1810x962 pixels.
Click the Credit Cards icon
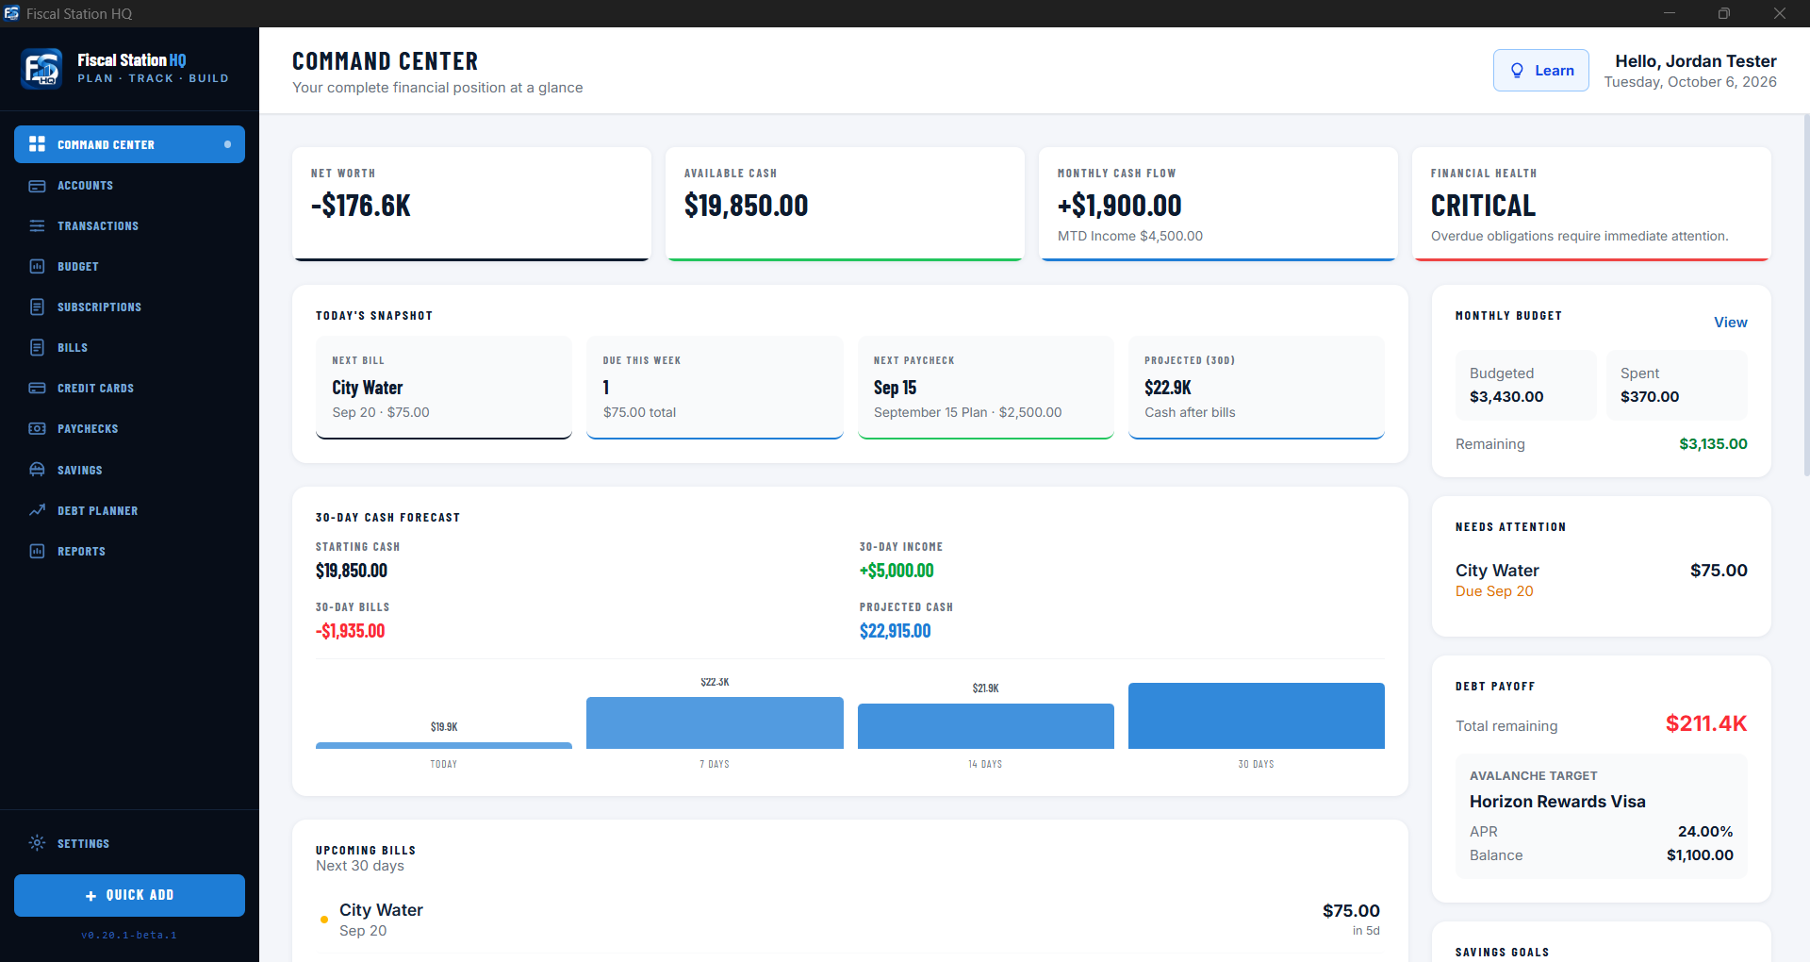coord(37,389)
